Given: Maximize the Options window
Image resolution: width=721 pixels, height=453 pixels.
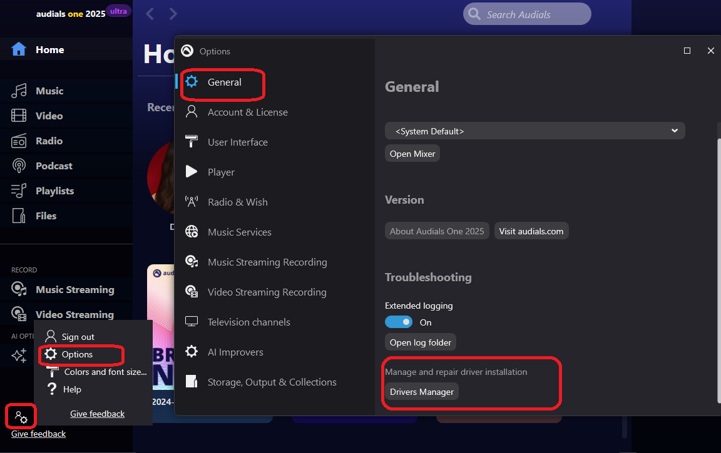Looking at the screenshot, I should point(687,51).
